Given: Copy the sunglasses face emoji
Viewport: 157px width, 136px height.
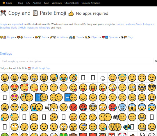Looking at the screenshot, I should point(152,88).
